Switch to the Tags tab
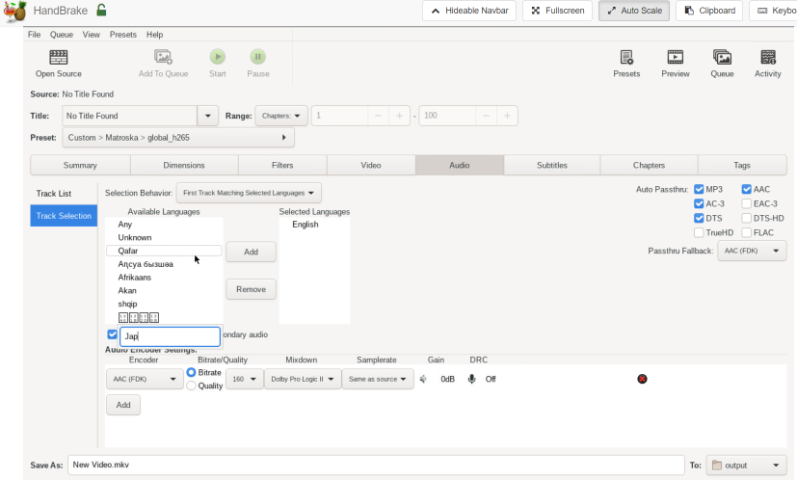 click(742, 165)
